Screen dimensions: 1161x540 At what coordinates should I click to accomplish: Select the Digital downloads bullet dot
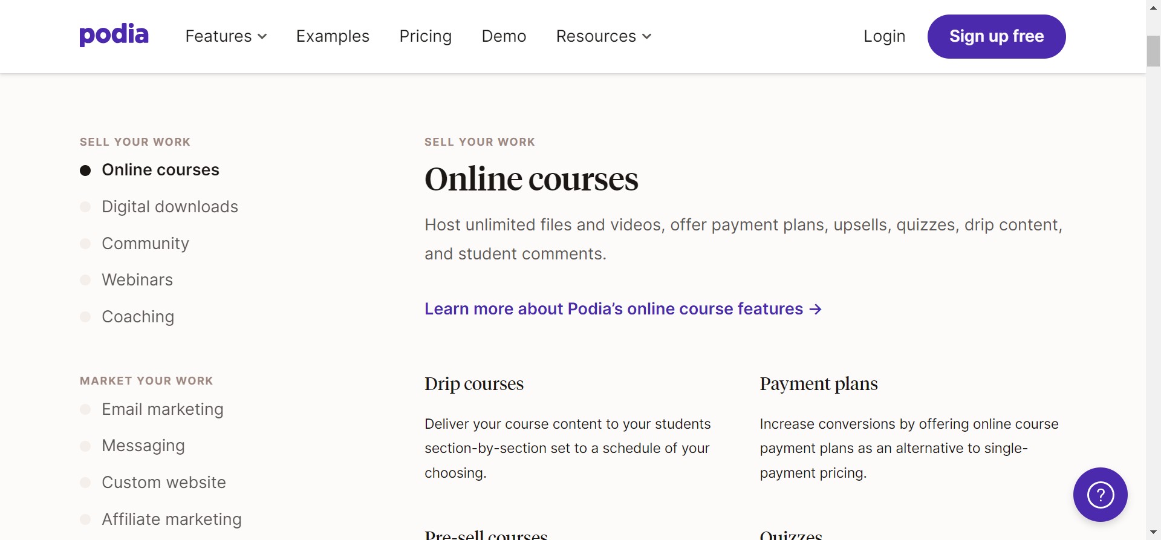(x=85, y=207)
